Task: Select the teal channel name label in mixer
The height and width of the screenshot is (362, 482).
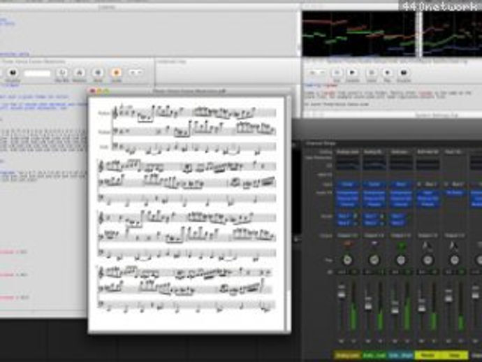Action: tap(401, 355)
